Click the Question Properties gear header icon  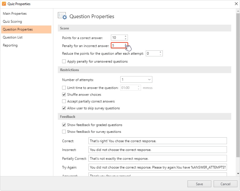(x=62, y=16)
